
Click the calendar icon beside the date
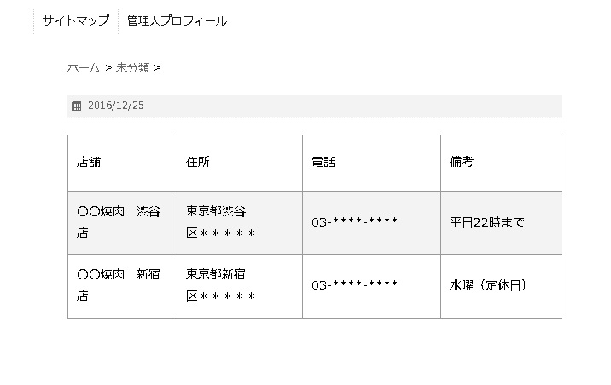coord(76,106)
